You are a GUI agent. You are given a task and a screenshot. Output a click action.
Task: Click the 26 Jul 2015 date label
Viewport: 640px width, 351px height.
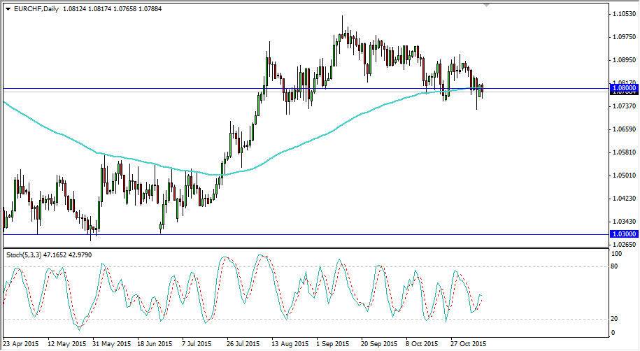[x=243, y=345]
